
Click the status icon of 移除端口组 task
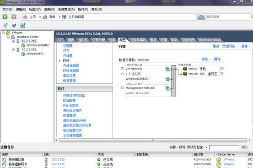pyautogui.click(x=99, y=159)
